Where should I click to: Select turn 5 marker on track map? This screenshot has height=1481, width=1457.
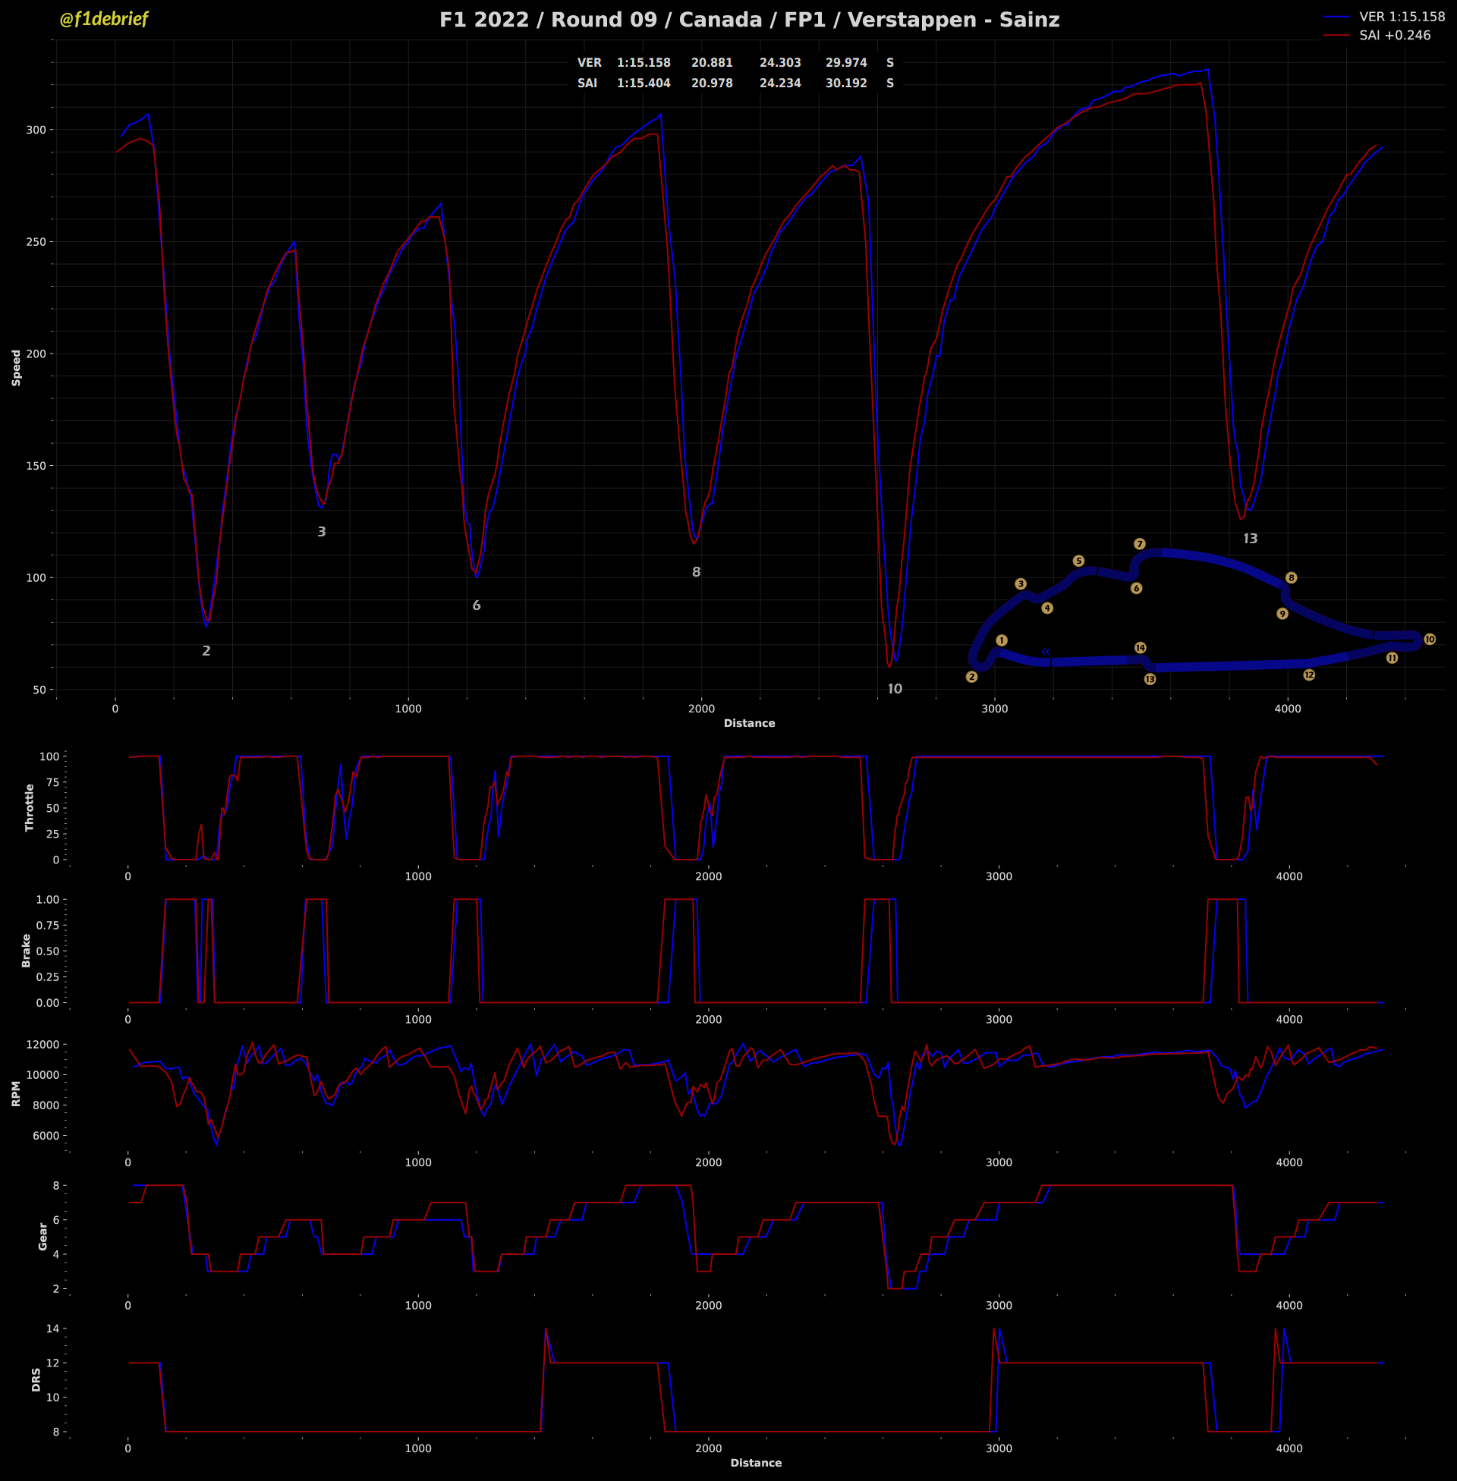(1078, 561)
